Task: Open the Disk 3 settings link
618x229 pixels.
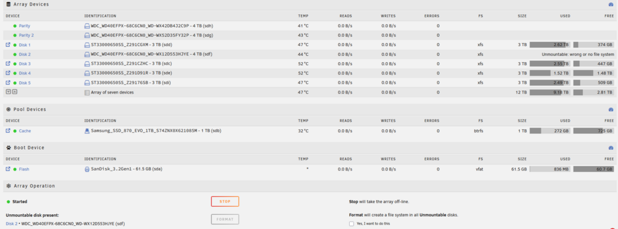Action: [25, 63]
